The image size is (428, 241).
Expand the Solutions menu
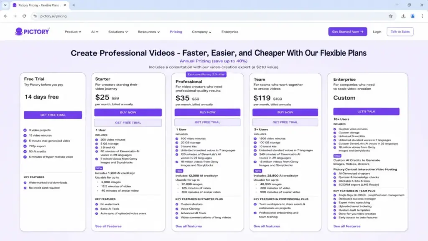(x=118, y=32)
